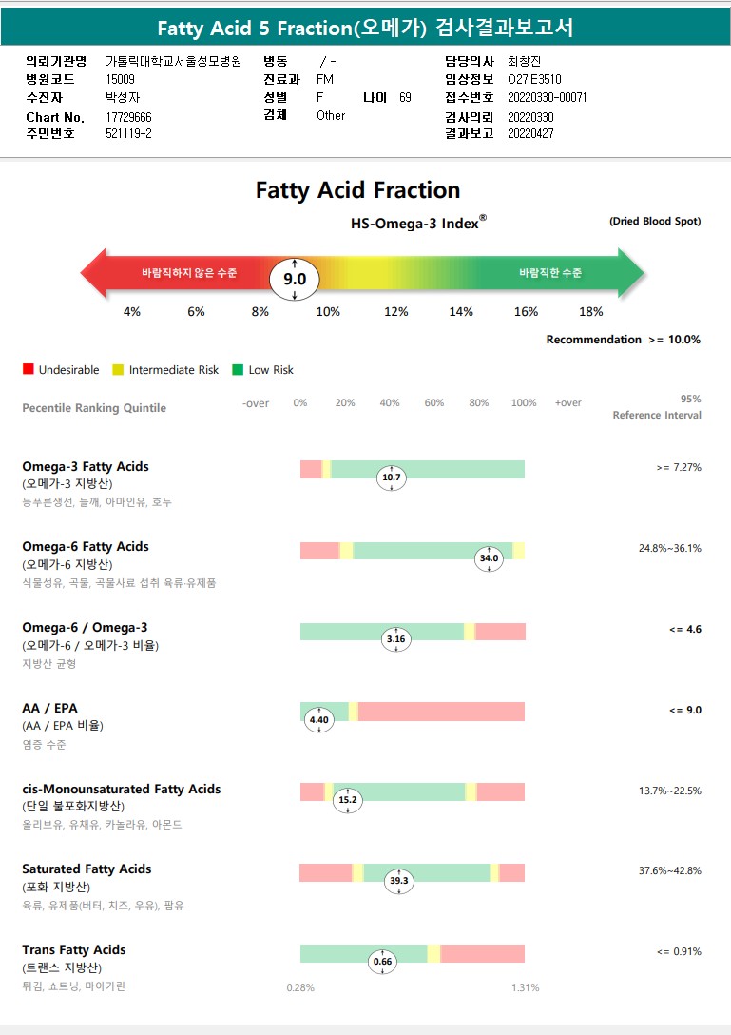Select the 15.2 cis-Monounsaturated marker
This screenshot has height=1035, width=731.
[348, 801]
